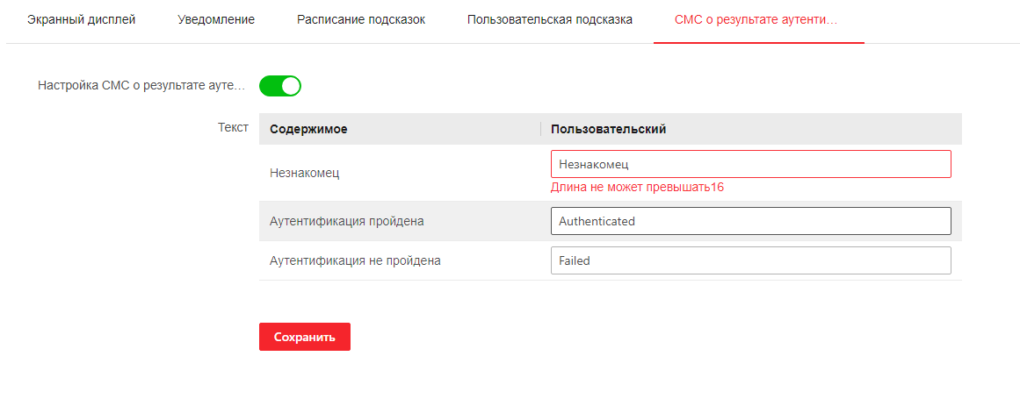Click the Текст field label

(x=233, y=127)
